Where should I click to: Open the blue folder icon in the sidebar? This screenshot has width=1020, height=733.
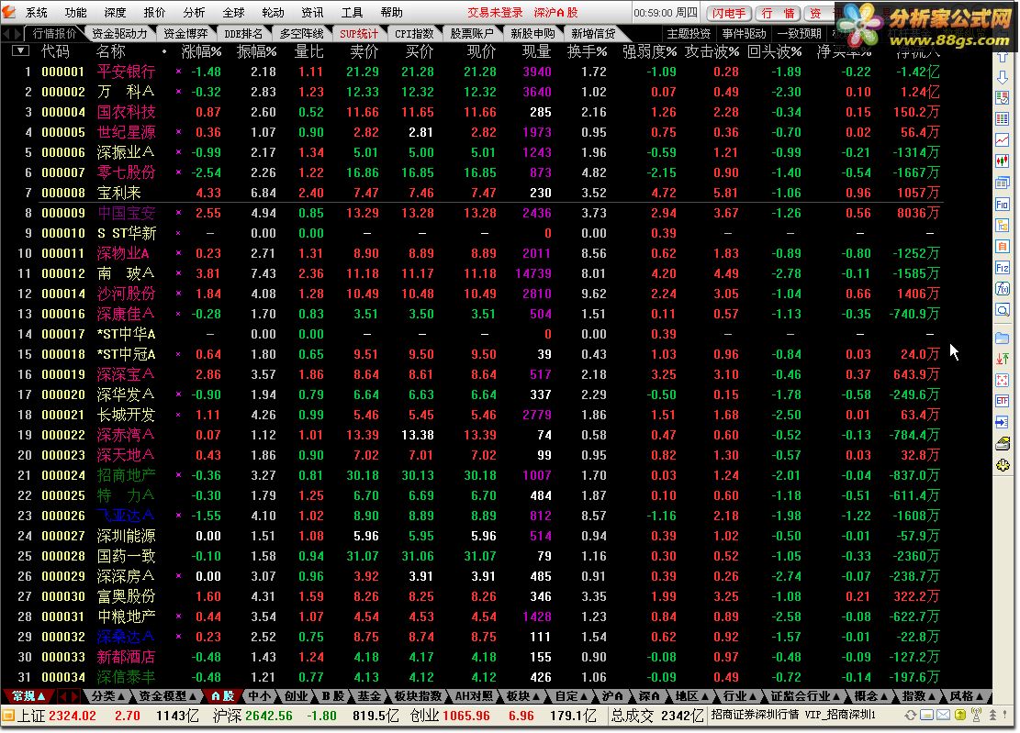tap(1003, 338)
